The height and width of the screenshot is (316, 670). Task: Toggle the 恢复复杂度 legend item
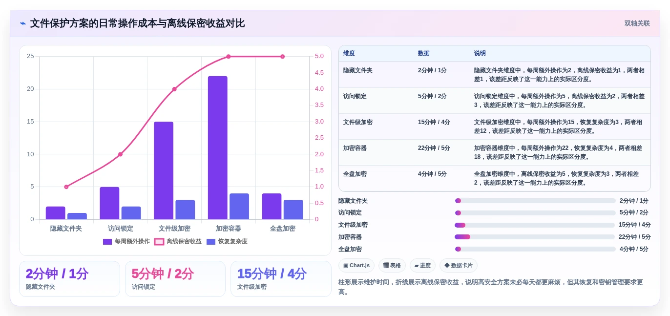point(227,241)
